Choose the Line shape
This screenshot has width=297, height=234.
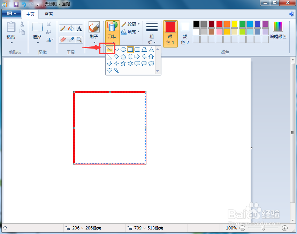(109, 50)
